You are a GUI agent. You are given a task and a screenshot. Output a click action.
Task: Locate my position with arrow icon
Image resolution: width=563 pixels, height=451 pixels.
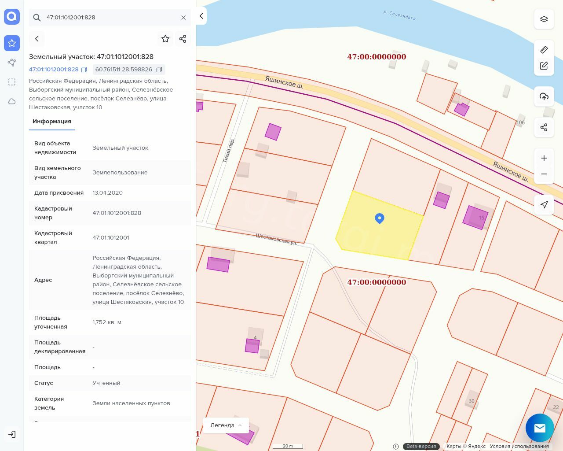pos(544,204)
